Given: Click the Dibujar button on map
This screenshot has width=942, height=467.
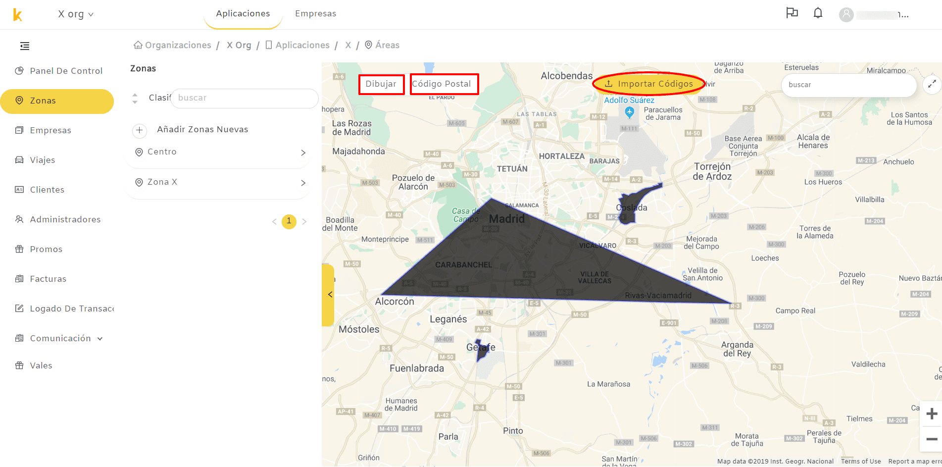Looking at the screenshot, I should (381, 84).
